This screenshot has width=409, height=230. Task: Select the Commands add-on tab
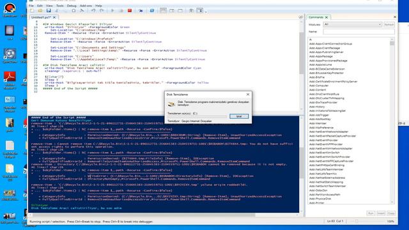(316, 17)
